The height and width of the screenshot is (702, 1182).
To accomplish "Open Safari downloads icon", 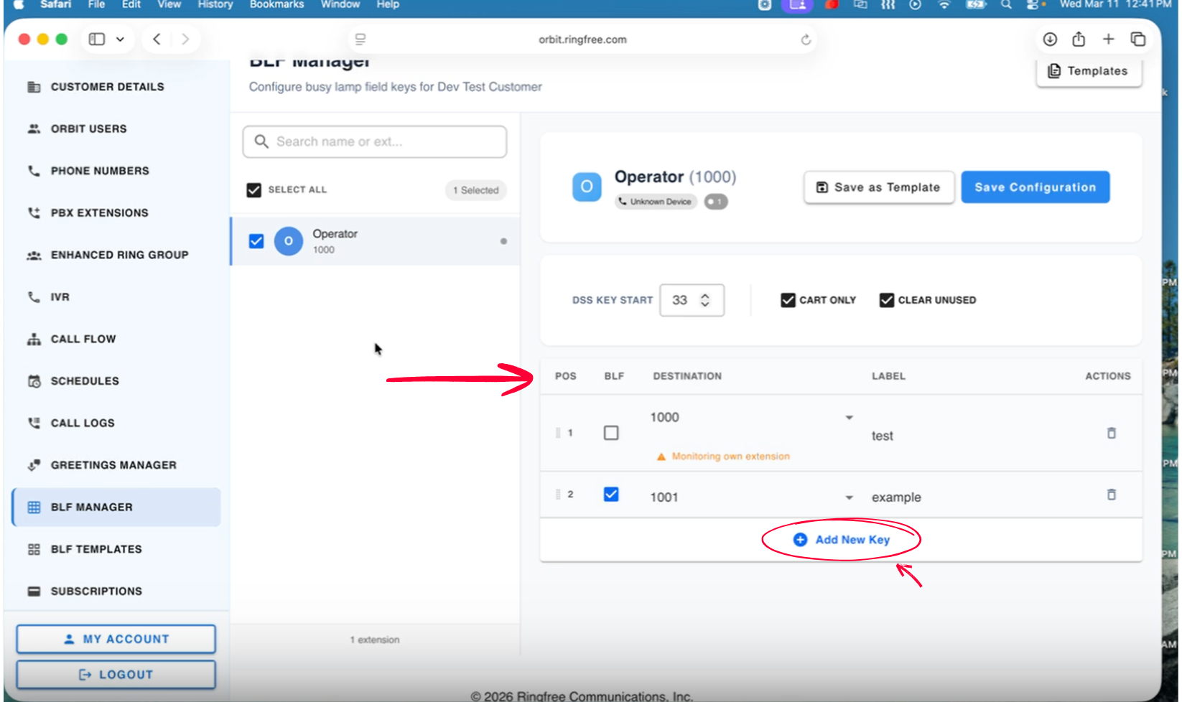I will [x=1050, y=39].
